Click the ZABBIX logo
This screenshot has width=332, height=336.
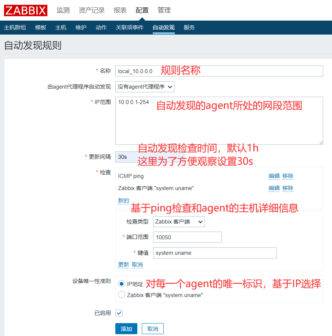[26, 10]
